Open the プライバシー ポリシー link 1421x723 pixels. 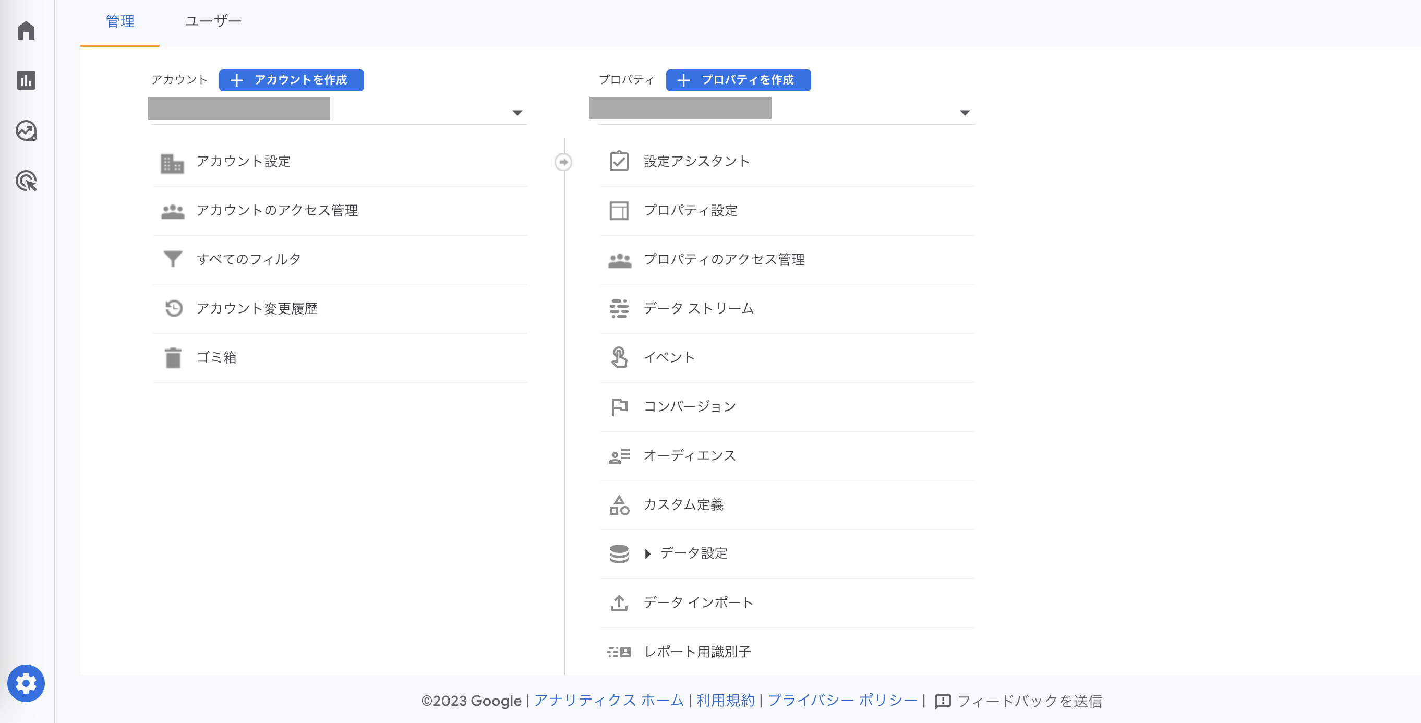point(842,701)
